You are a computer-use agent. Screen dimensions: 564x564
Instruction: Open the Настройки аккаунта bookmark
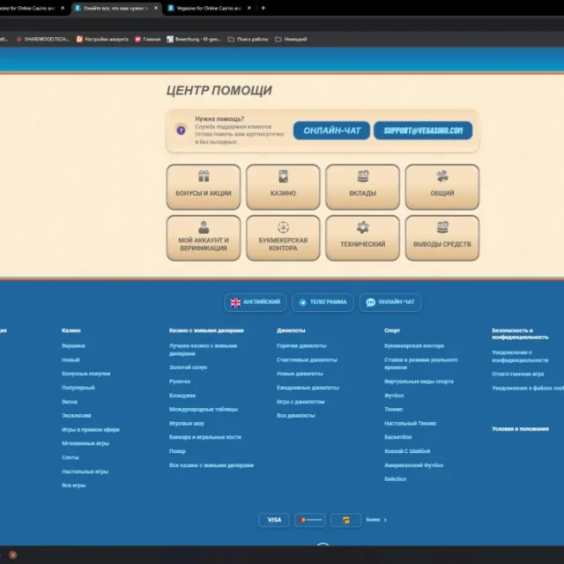tap(102, 39)
